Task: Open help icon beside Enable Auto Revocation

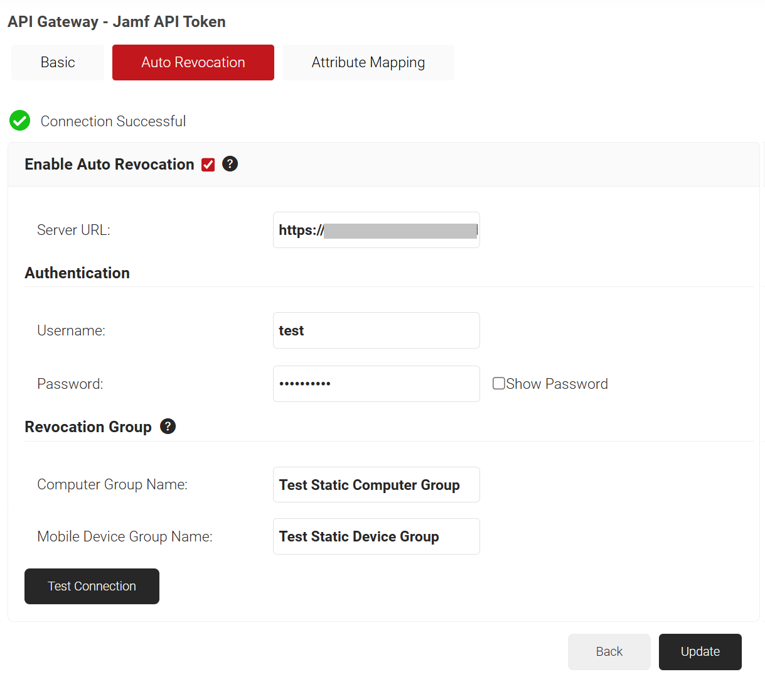Action: [230, 164]
